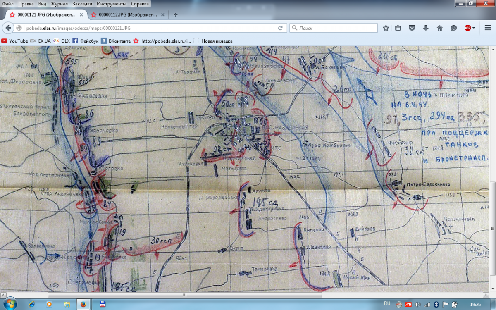
Task: Open Фейсбук bookmark
Action: pos(86,41)
